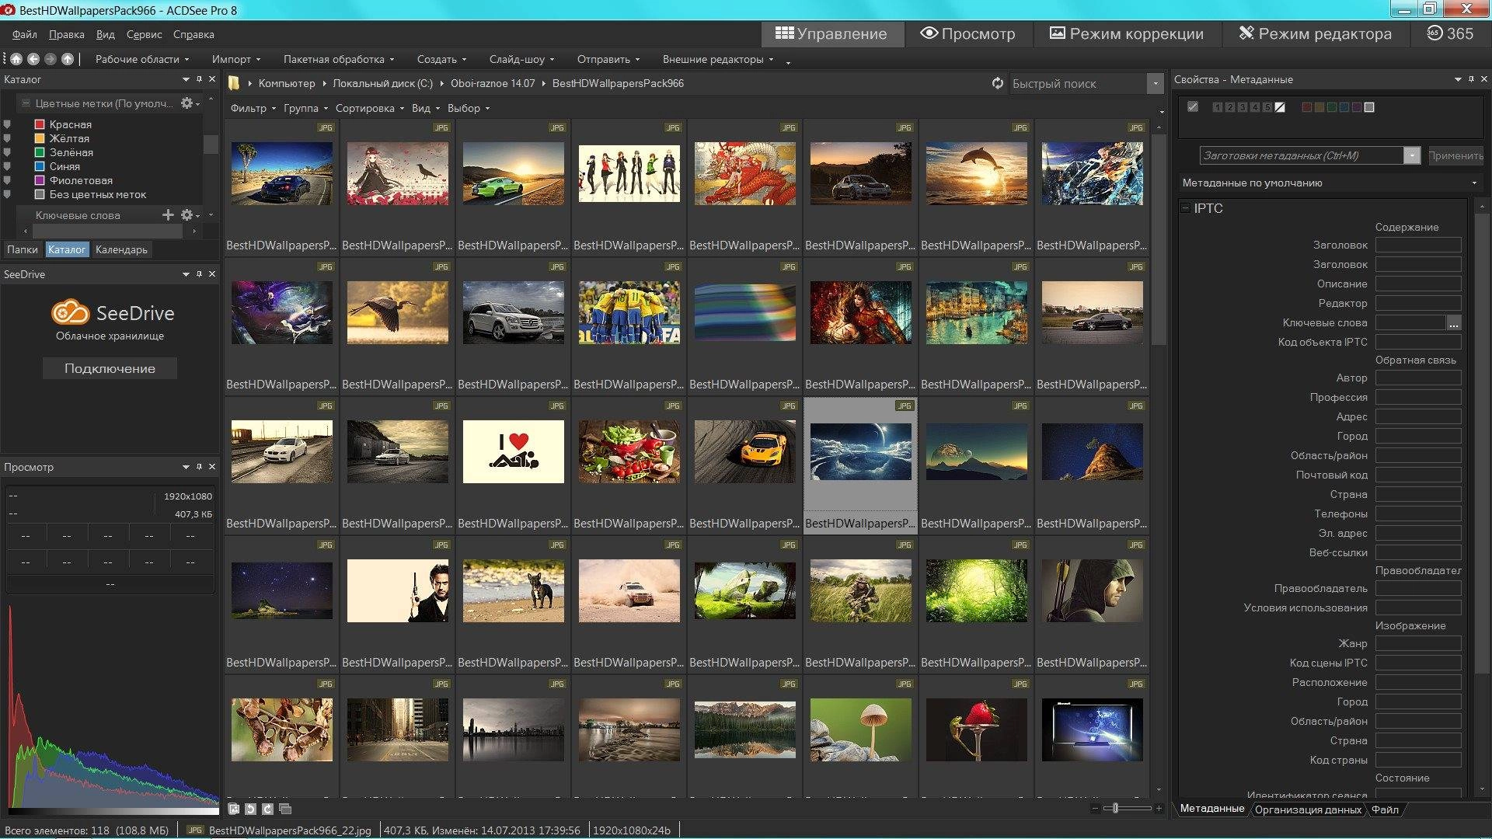The width and height of the screenshot is (1492, 839).
Task: Click the first icon in bottom thumbnail toolbar
Action: (234, 809)
